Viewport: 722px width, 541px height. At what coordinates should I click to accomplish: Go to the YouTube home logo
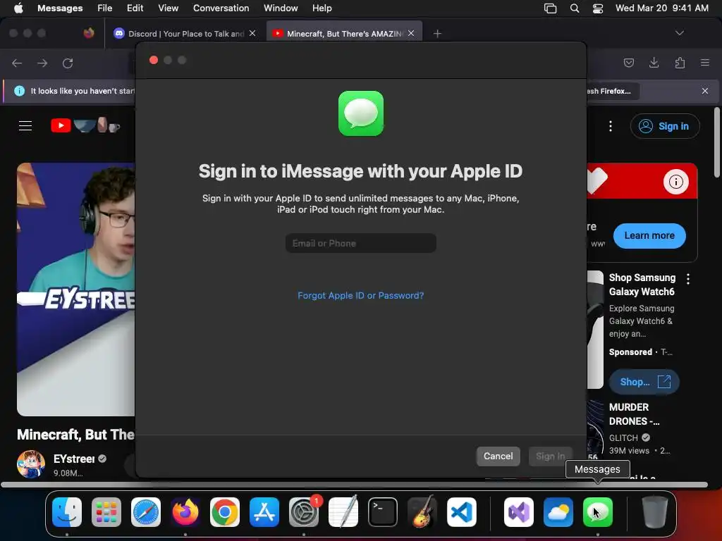[85, 125]
